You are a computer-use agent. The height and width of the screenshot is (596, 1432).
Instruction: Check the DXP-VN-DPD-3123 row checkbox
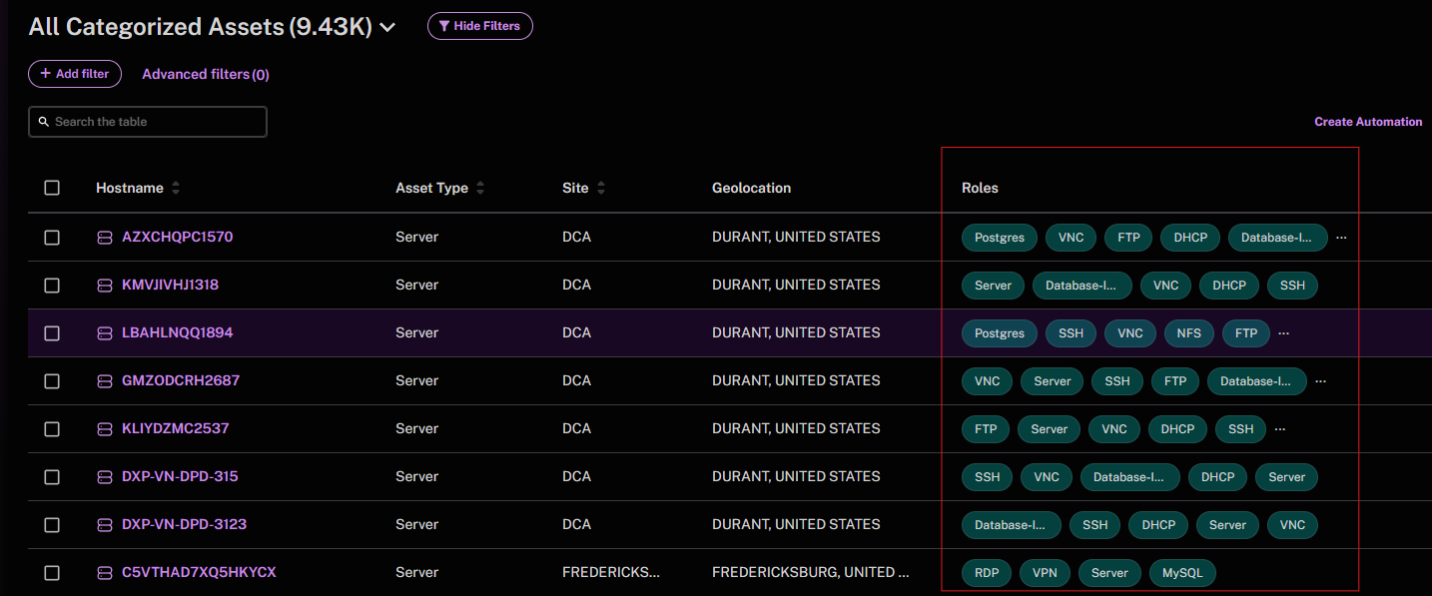52,525
